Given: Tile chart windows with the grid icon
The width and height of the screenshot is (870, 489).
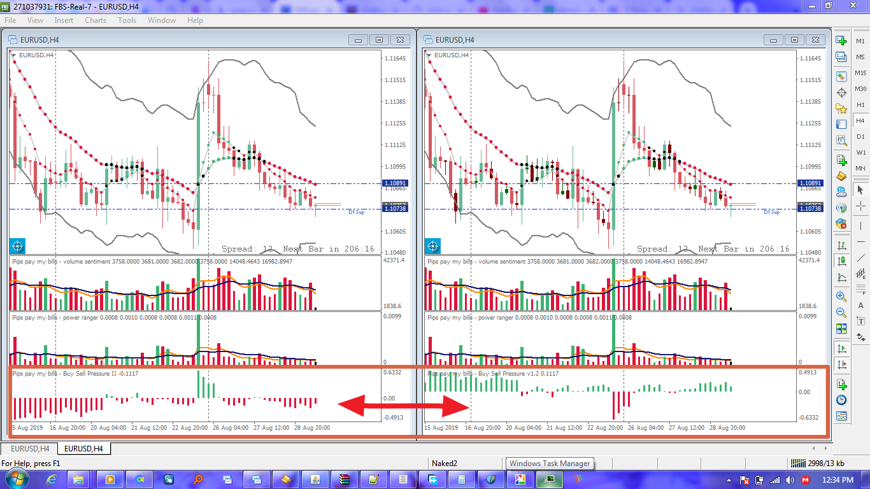Looking at the screenshot, I should click(x=841, y=329).
